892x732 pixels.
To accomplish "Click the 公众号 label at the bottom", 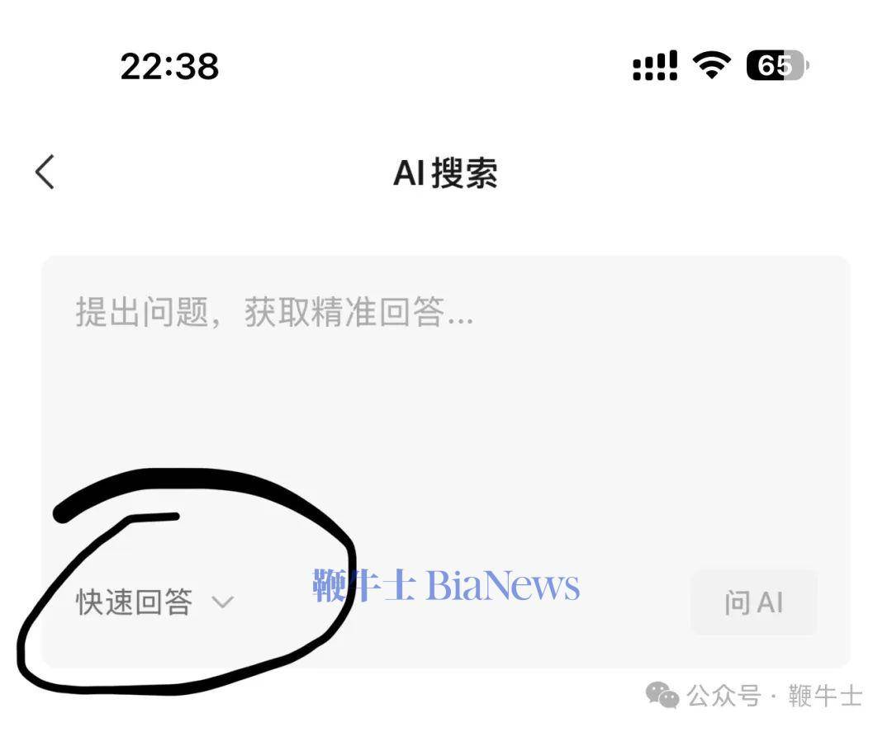I will 724,697.
